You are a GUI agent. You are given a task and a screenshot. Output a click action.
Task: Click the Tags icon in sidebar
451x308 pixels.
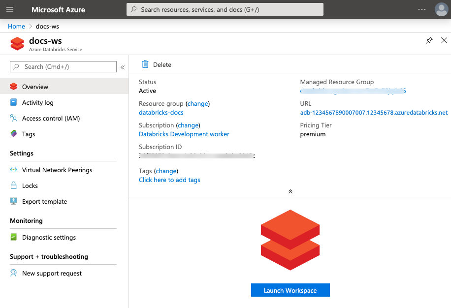[14, 134]
